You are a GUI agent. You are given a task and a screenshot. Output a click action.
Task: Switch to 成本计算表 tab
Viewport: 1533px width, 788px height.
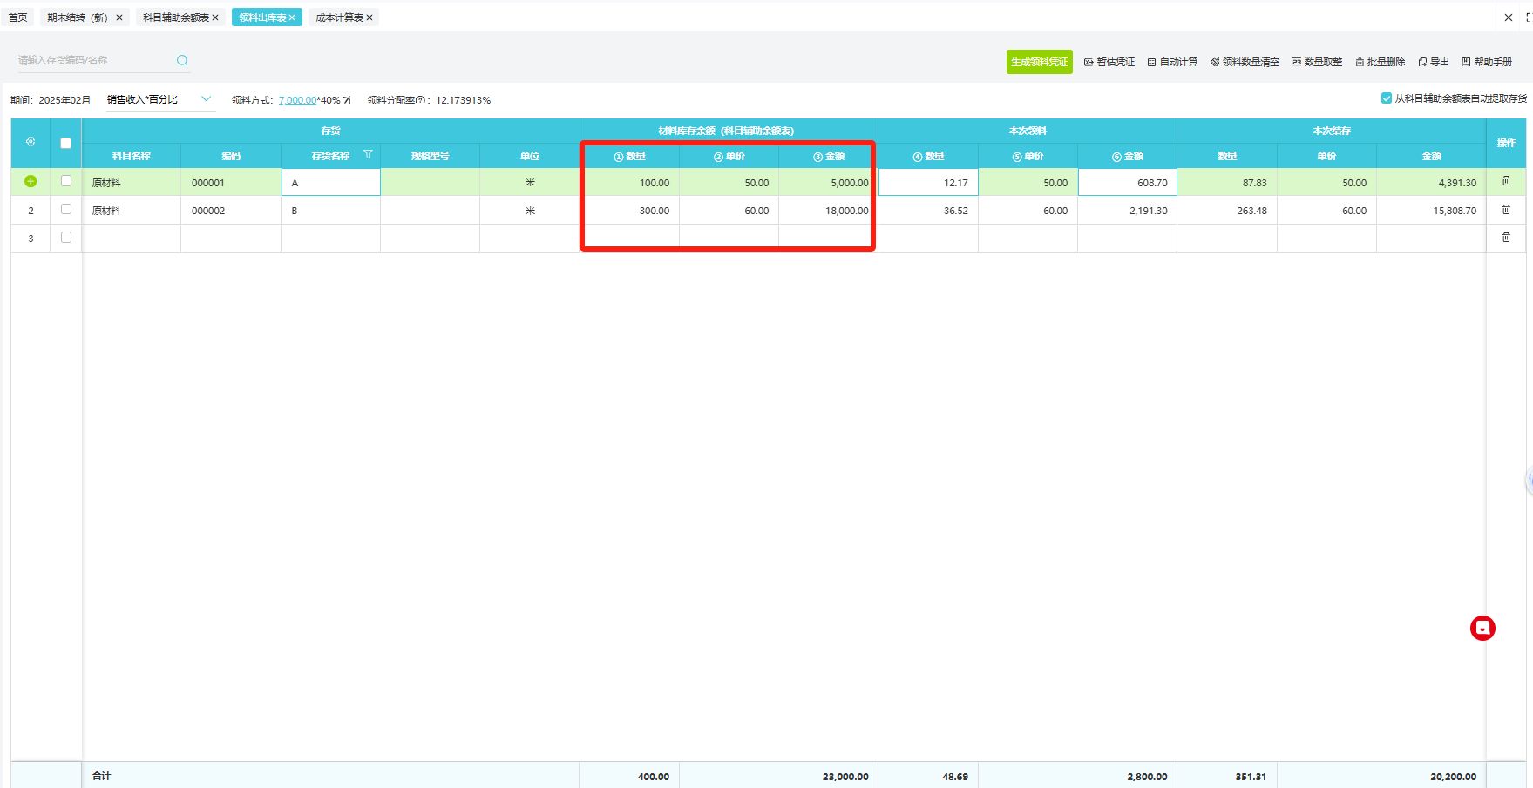[339, 17]
